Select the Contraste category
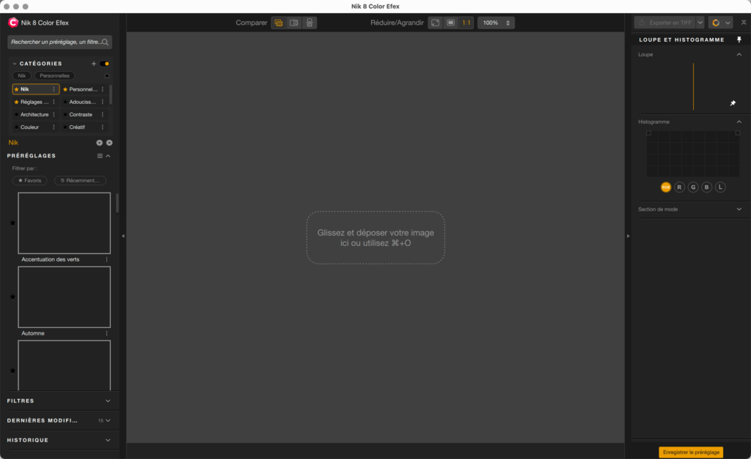This screenshot has height=459, width=751. click(x=81, y=114)
